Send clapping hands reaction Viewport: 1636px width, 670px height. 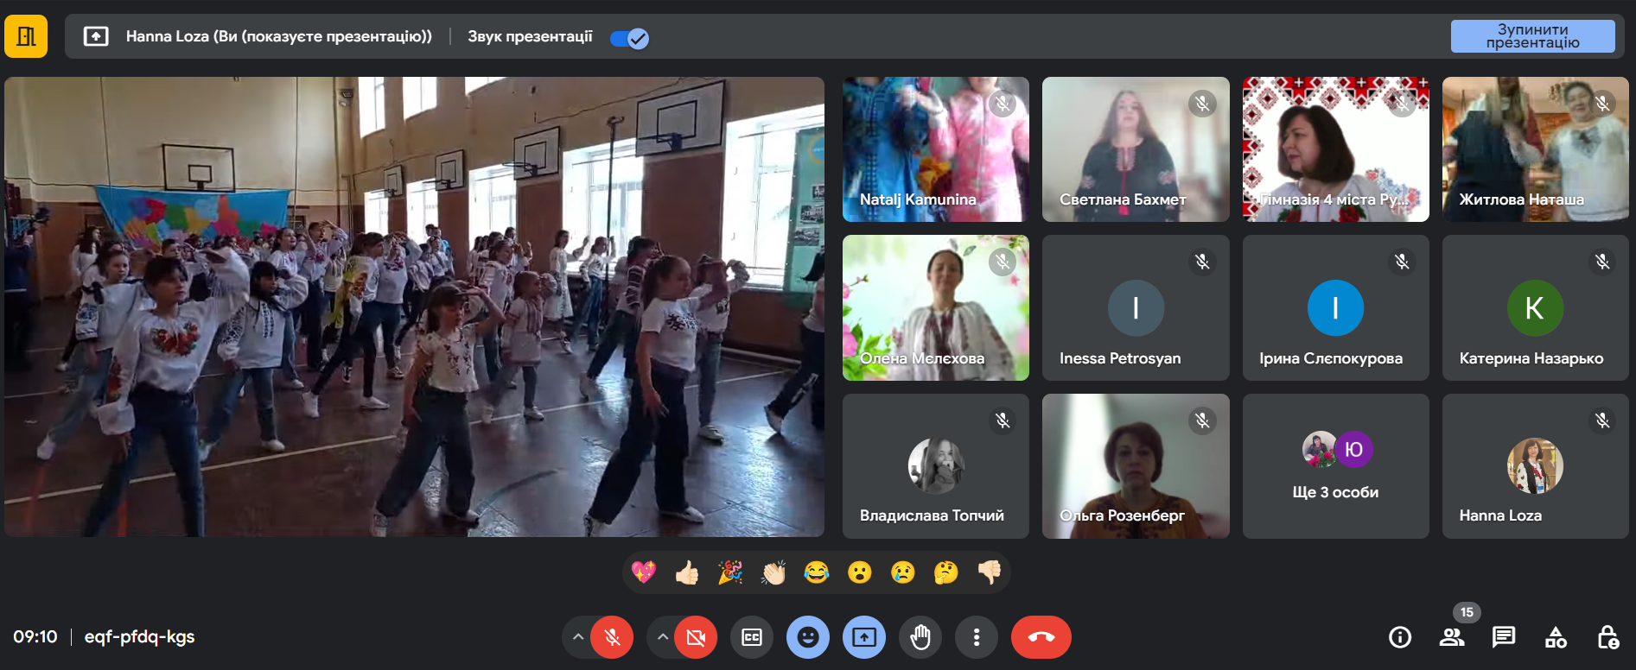point(773,572)
